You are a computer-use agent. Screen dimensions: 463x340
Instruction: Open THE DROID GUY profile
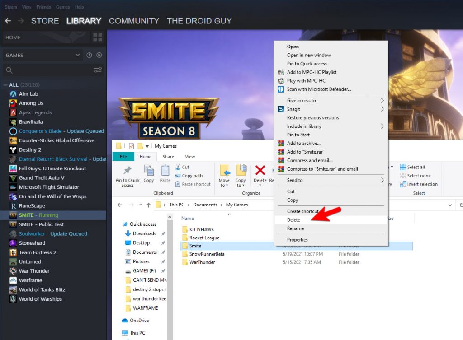[199, 21]
